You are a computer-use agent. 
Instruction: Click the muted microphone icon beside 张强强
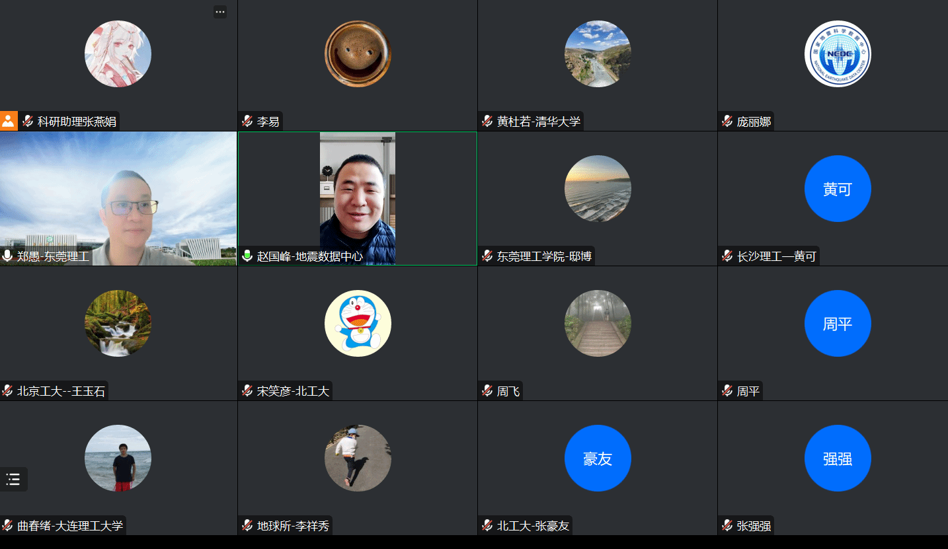click(727, 525)
